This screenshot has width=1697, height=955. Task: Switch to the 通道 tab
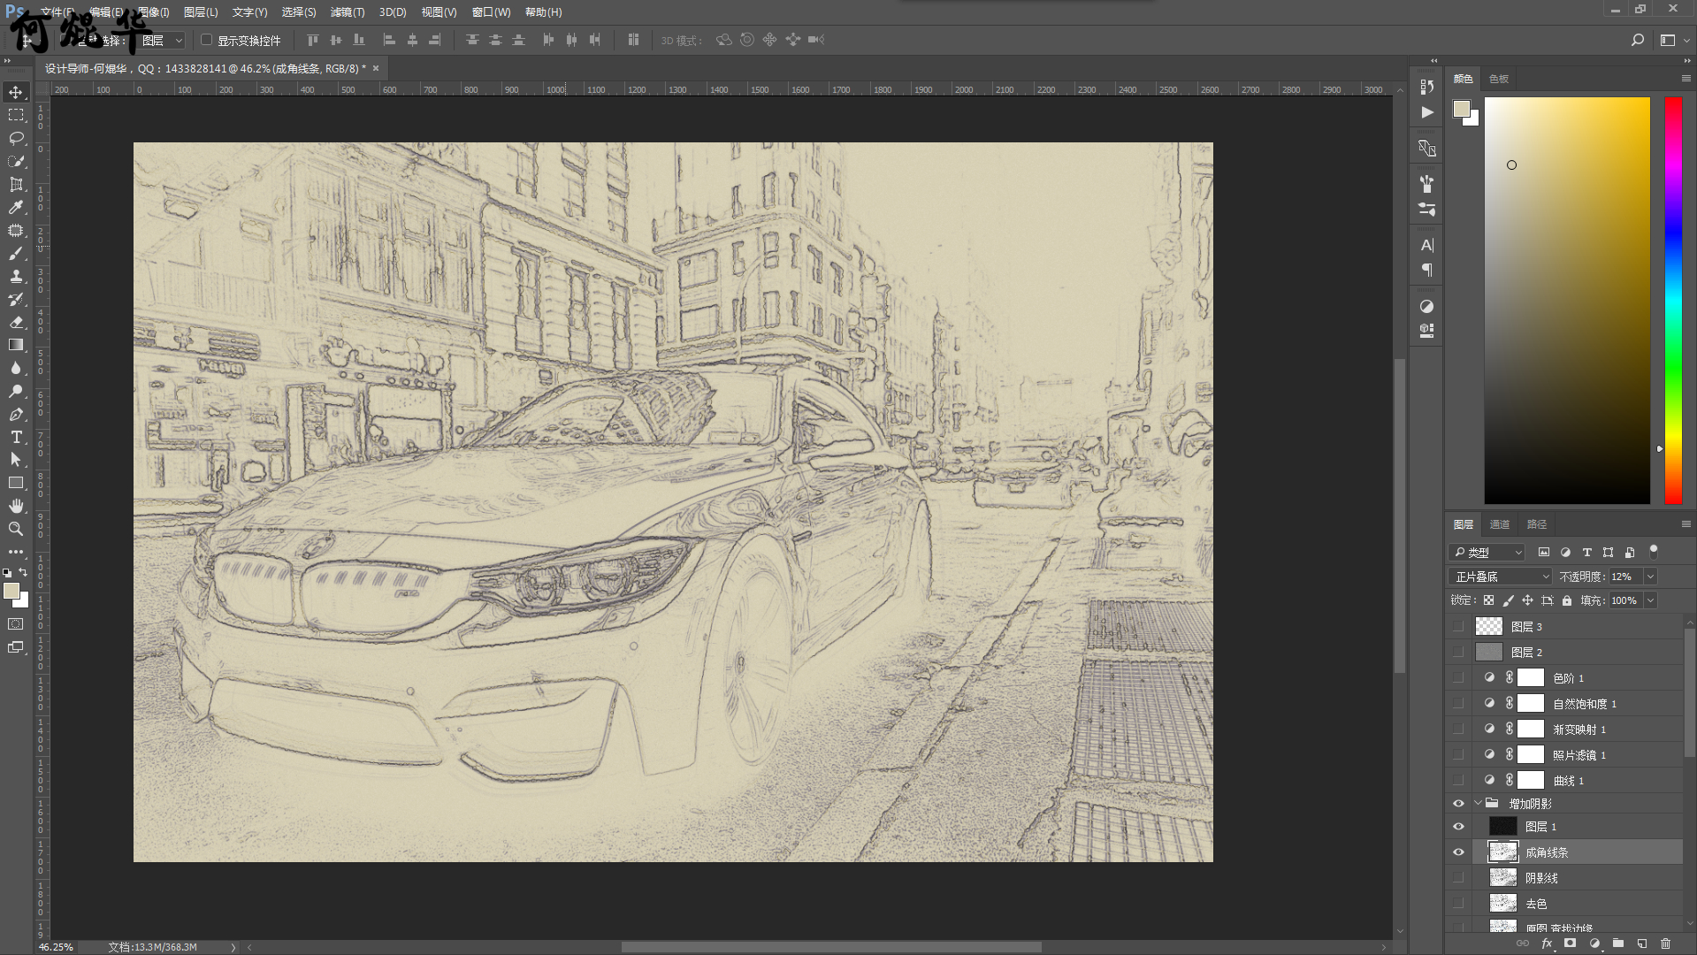coord(1499,524)
